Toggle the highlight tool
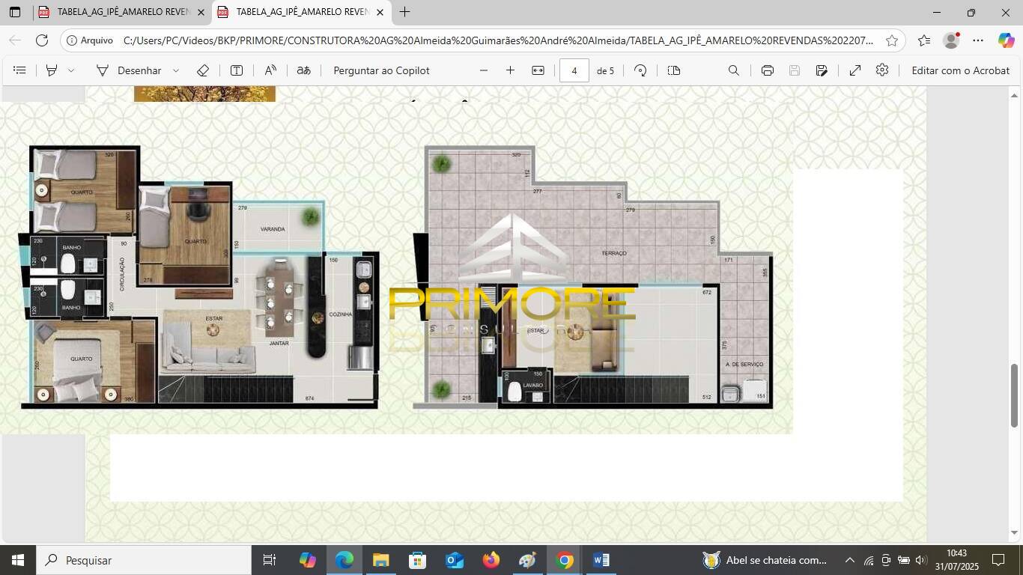 (52, 70)
